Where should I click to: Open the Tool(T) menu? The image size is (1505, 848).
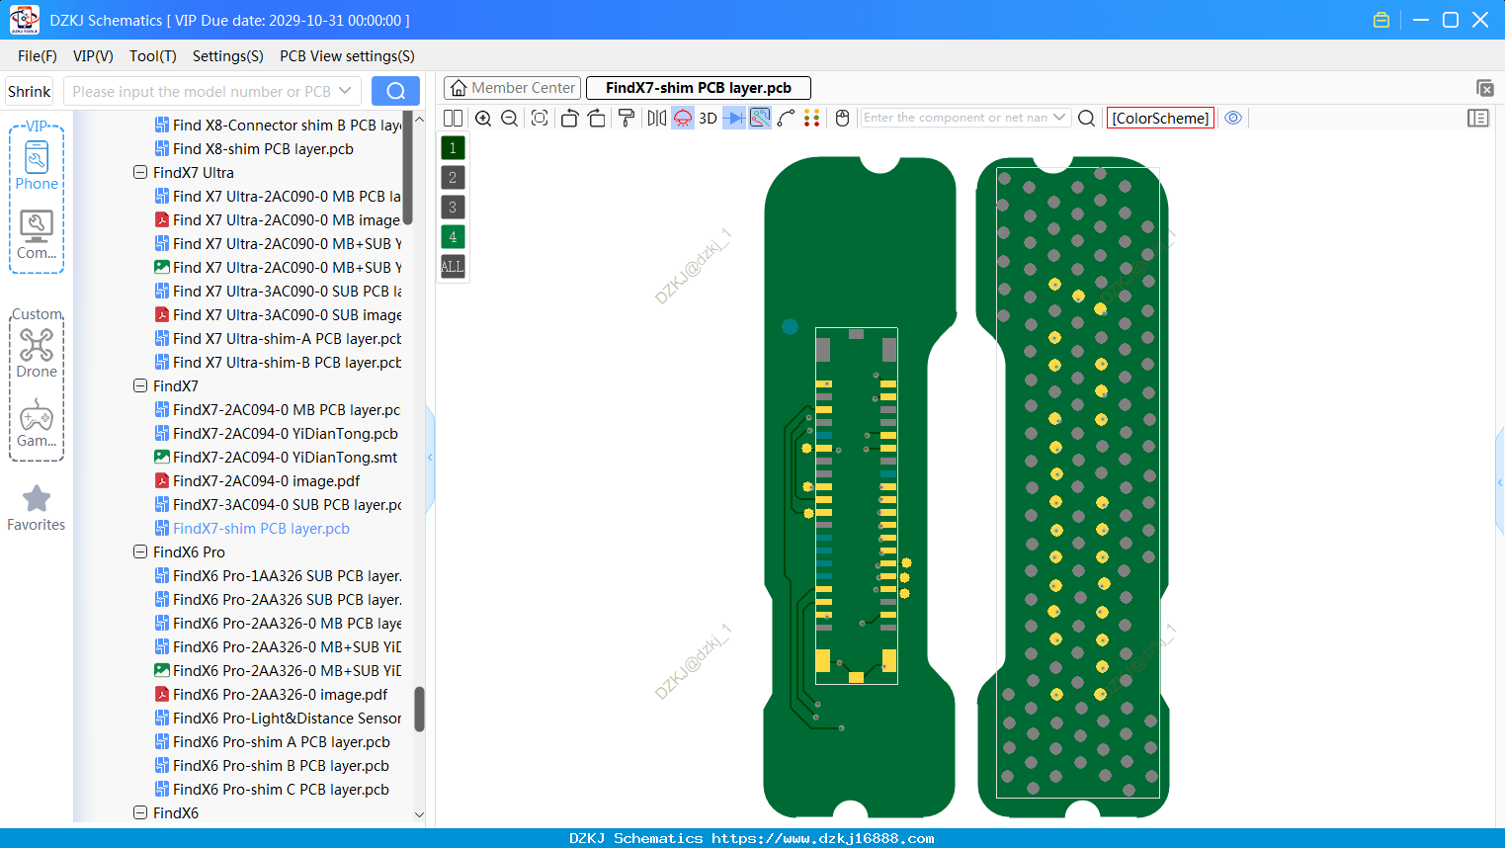153,56
